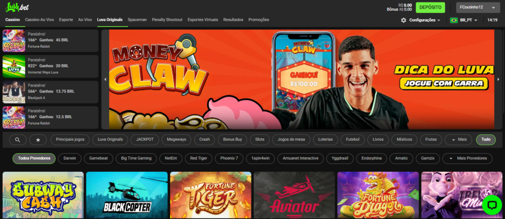Open the Fortune Tiger game thumbnail
Screen dimensions: 505x219
coord(211,195)
